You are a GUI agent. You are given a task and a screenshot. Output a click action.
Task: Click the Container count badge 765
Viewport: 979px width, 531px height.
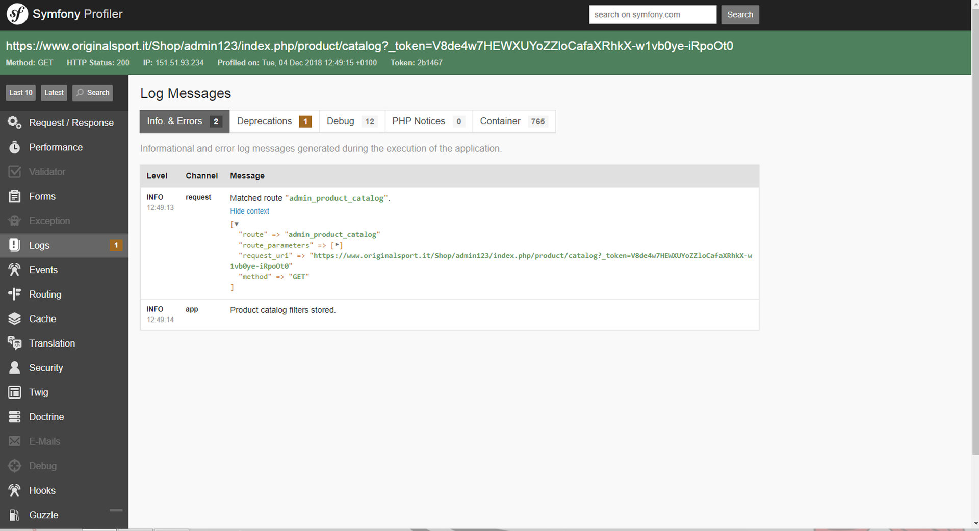click(538, 121)
